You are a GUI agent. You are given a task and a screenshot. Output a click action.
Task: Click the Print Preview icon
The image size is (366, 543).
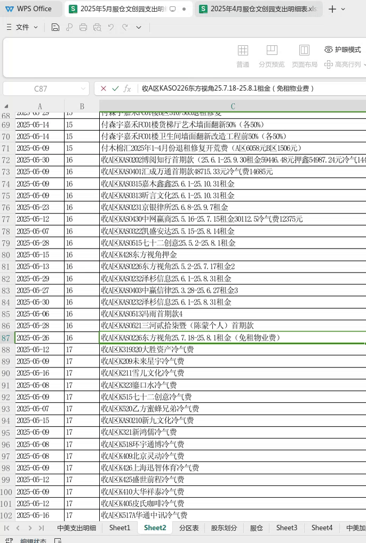tap(97, 27)
